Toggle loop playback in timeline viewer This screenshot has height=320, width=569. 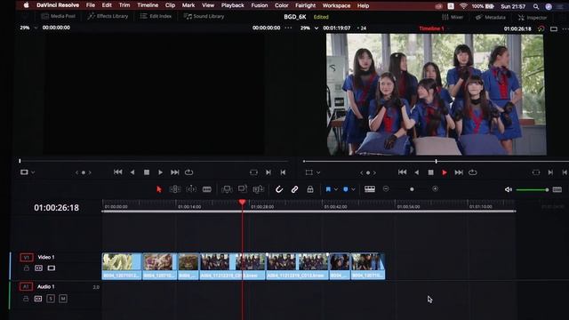point(472,172)
